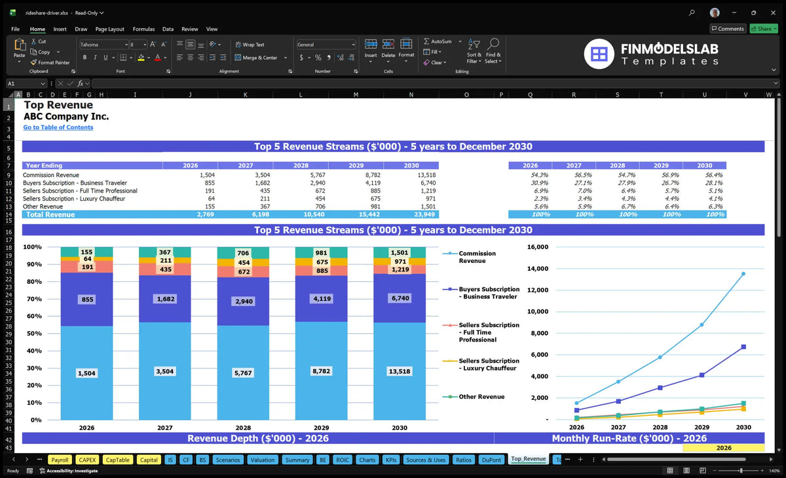Click the Bottom Align icon
The height and width of the screenshot is (478, 786).
pos(200,45)
